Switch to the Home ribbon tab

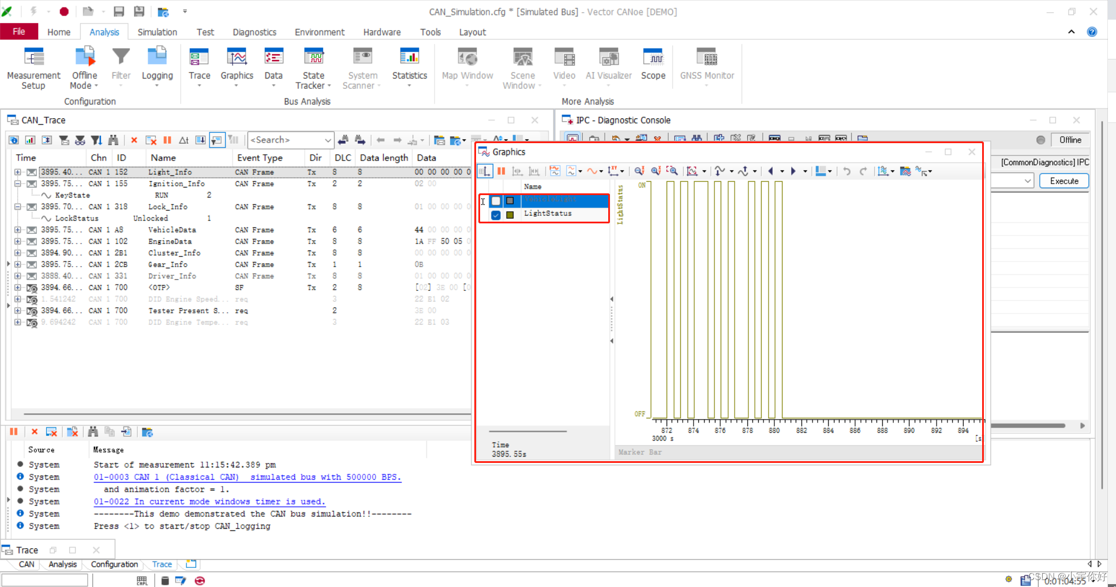coord(59,32)
